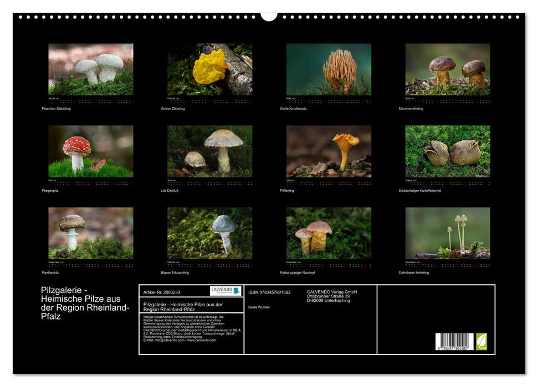Screen dimensions: 538x387
Task: Open the Fliegenpilz mushroom photo
Action: tap(91, 151)
